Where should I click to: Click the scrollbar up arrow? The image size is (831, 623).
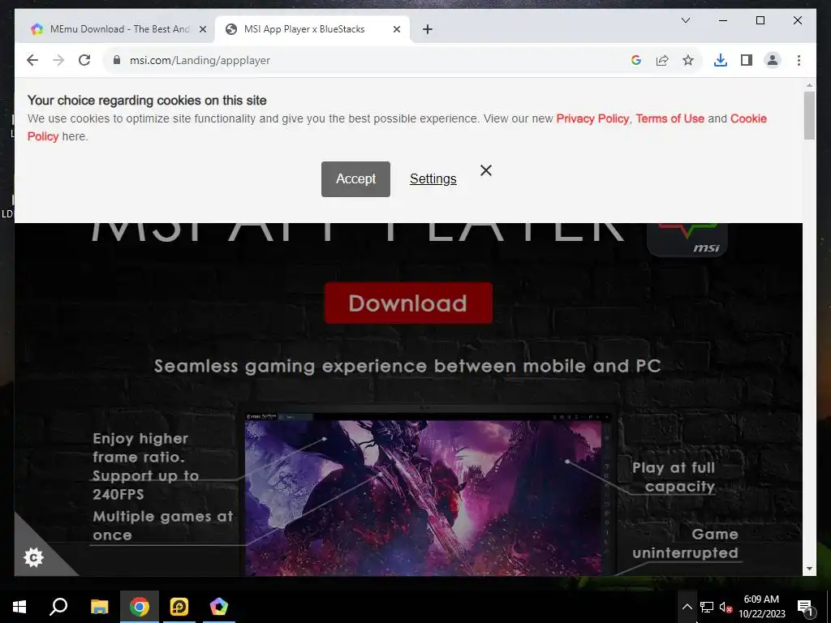809,84
